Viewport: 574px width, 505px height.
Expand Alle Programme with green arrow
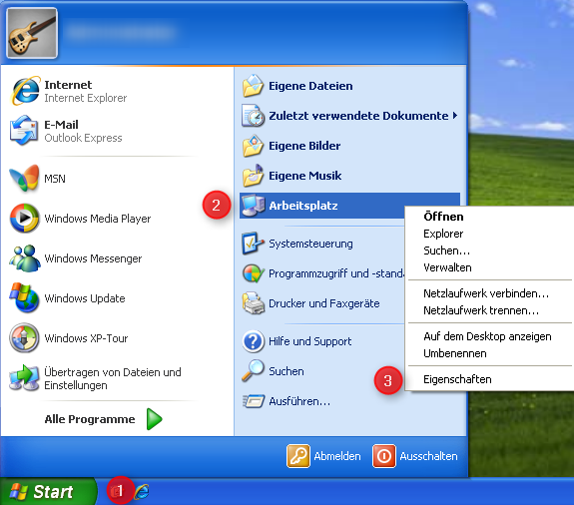pos(103,419)
